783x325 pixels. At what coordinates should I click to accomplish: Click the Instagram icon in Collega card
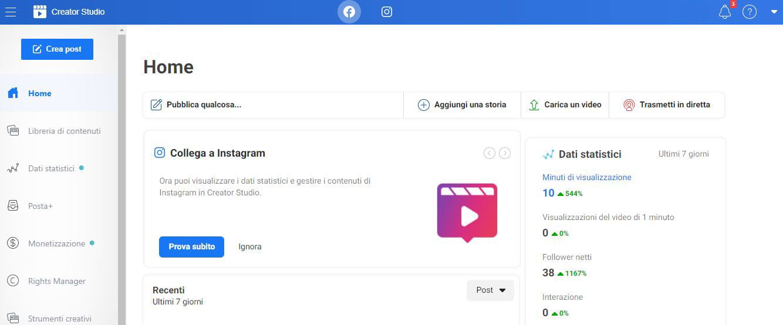[x=160, y=153]
